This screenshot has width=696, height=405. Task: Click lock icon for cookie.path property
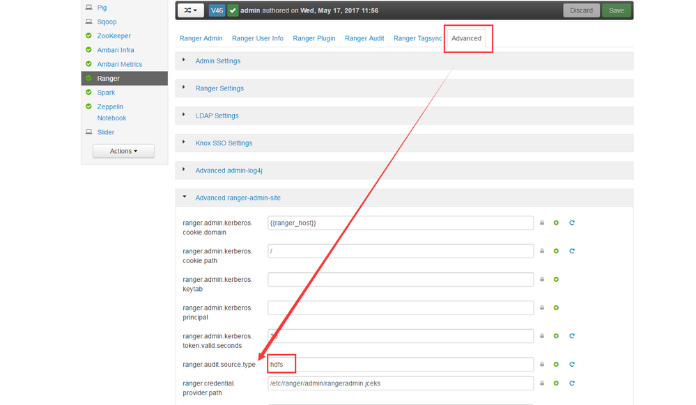coord(542,251)
